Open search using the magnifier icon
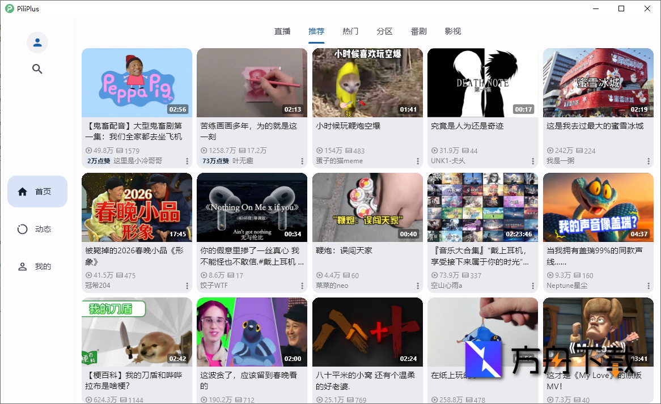 [x=37, y=69]
